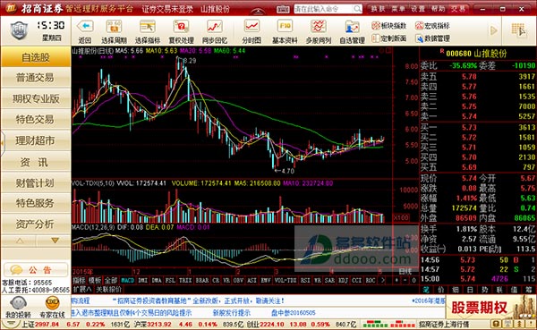537x330 pixels.
Task: Open the 特色交易 sidebar tab
Action: 36,120
